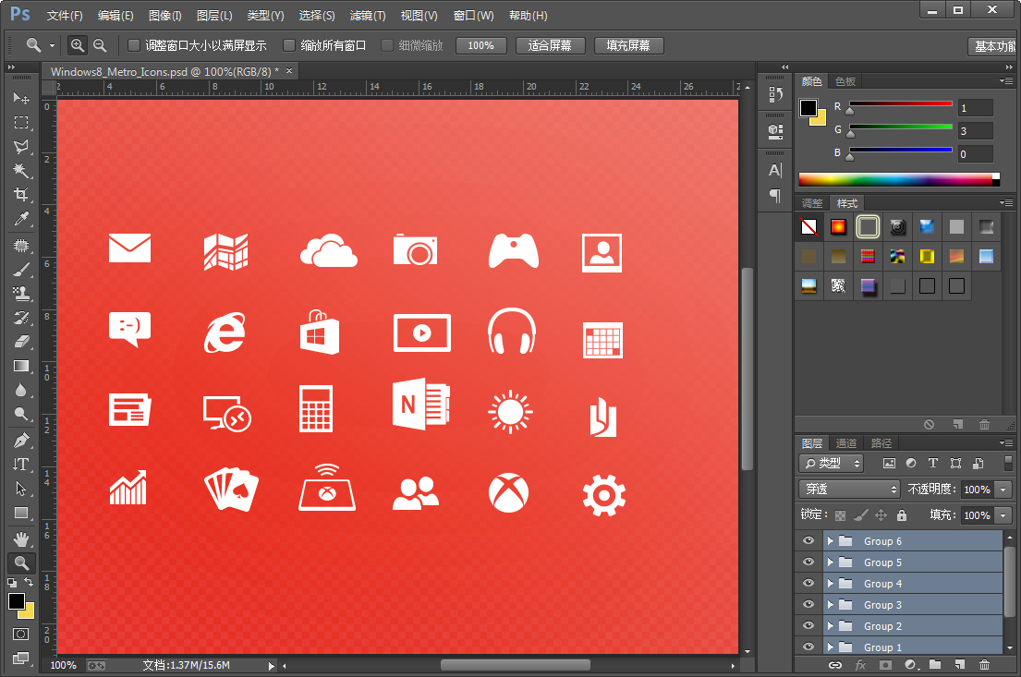Switch to the 路径 tab
The height and width of the screenshot is (677, 1021).
point(881,443)
